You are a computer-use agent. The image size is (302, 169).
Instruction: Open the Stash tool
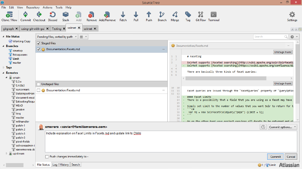(66, 15)
